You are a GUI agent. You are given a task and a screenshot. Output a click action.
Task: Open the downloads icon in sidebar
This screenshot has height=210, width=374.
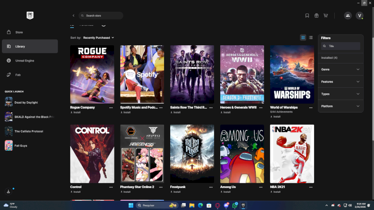[8, 191]
